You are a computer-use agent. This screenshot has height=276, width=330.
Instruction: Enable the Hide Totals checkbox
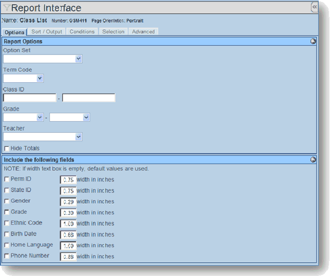(x=7, y=149)
